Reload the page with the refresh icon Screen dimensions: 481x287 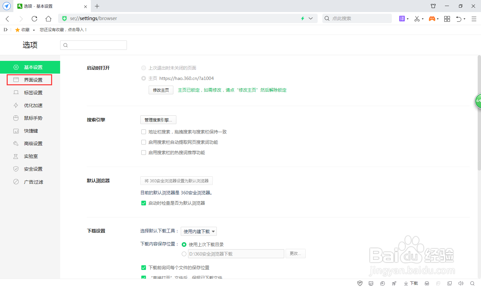click(x=34, y=19)
